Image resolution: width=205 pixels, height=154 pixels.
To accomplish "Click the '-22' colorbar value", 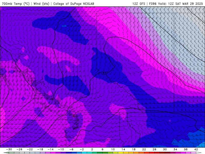I will [x=30, y=149].
